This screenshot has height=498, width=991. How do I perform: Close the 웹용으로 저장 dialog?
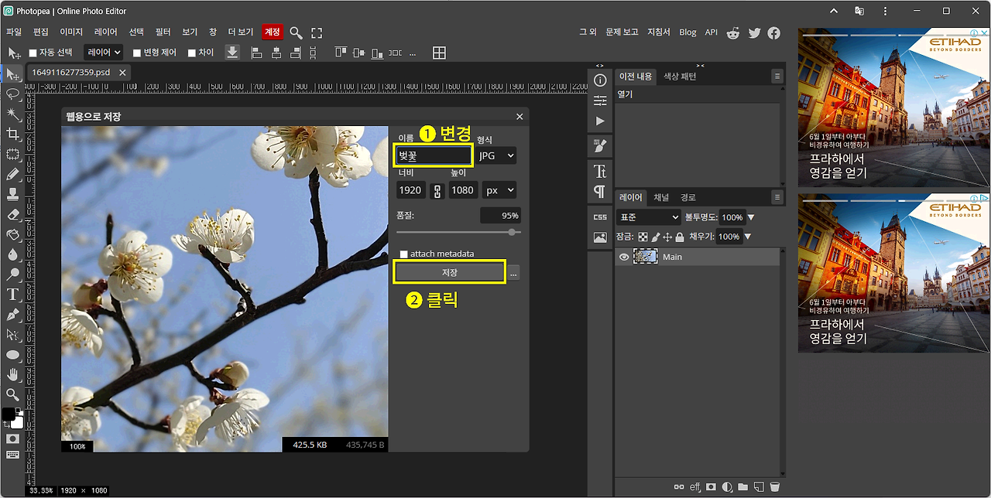pyautogui.click(x=520, y=117)
